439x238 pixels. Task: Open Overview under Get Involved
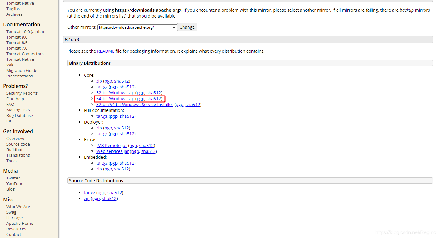(15, 139)
